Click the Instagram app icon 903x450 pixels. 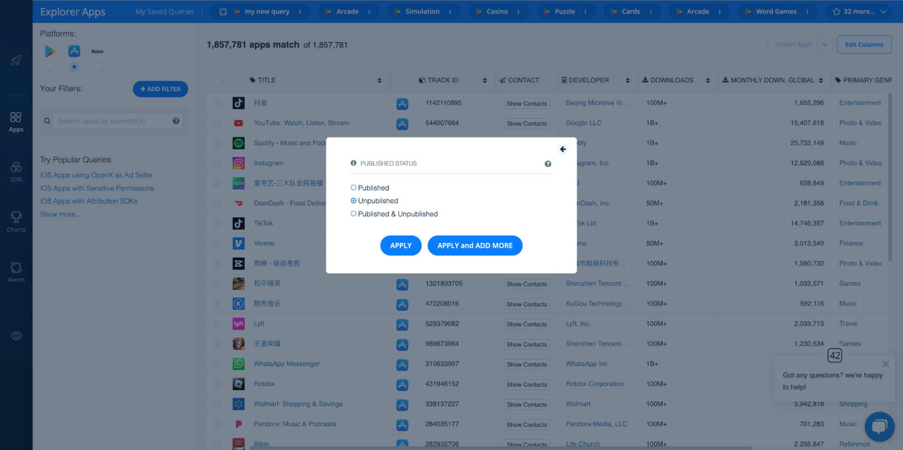pos(239,163)
